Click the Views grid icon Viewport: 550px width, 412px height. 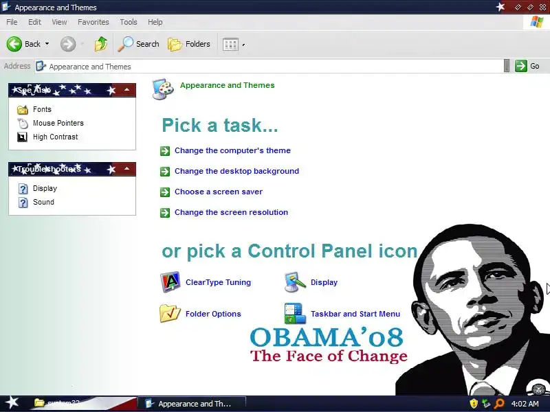[x=230, y=45]
